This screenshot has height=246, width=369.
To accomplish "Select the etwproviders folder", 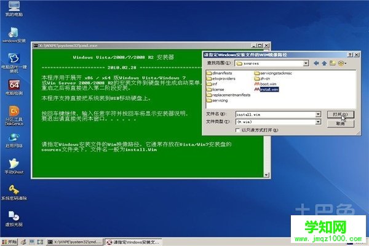I will pos(221,78).
